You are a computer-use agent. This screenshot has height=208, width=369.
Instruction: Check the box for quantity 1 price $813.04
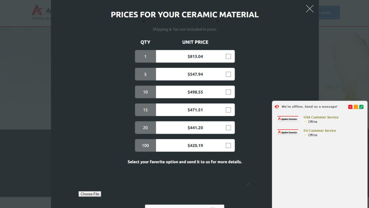[228, 56]
